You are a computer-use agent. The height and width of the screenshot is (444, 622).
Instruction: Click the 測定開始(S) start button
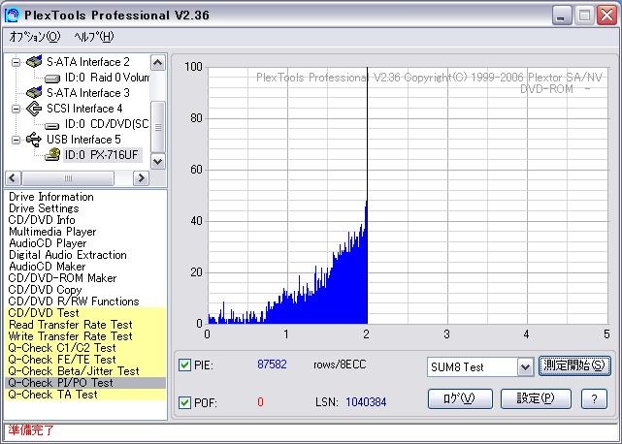coord(574,365)
